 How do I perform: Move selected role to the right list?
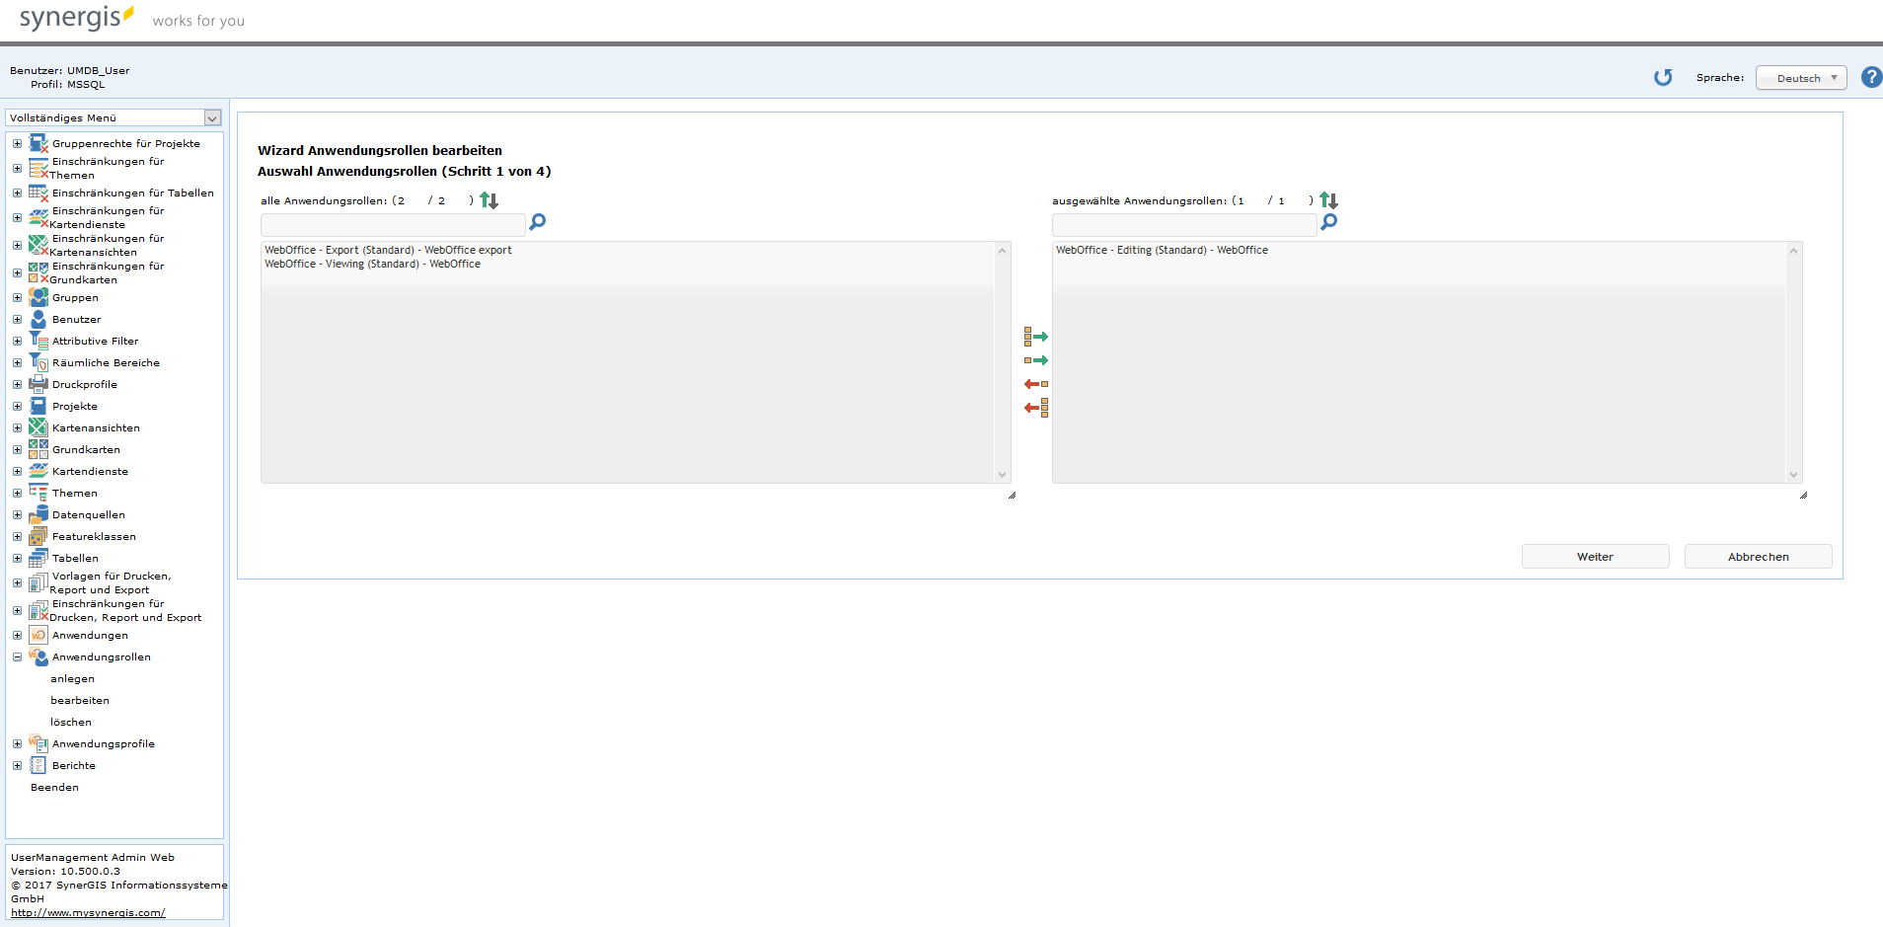pyautogui.click(x=1036, y=359)
